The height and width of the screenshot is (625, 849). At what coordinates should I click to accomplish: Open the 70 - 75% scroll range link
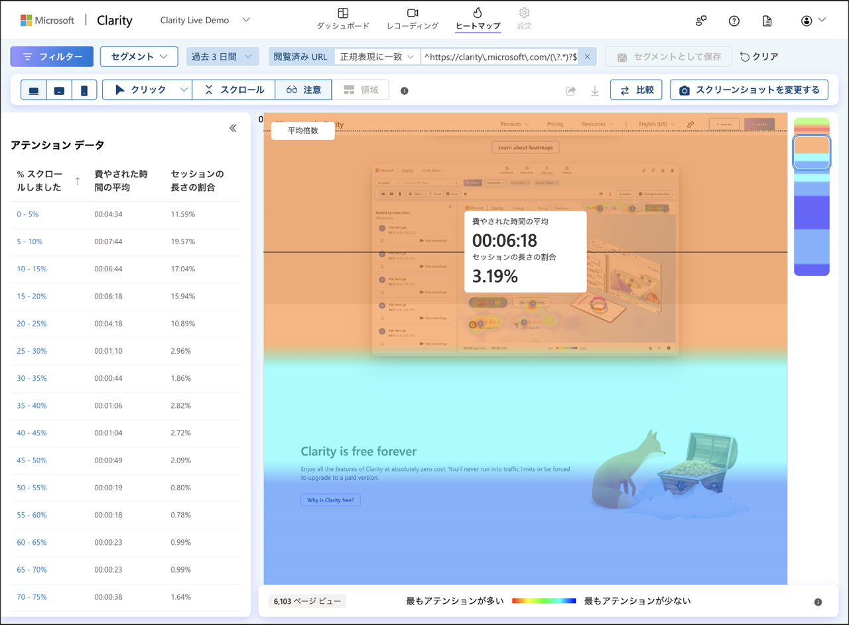(32, 597)
